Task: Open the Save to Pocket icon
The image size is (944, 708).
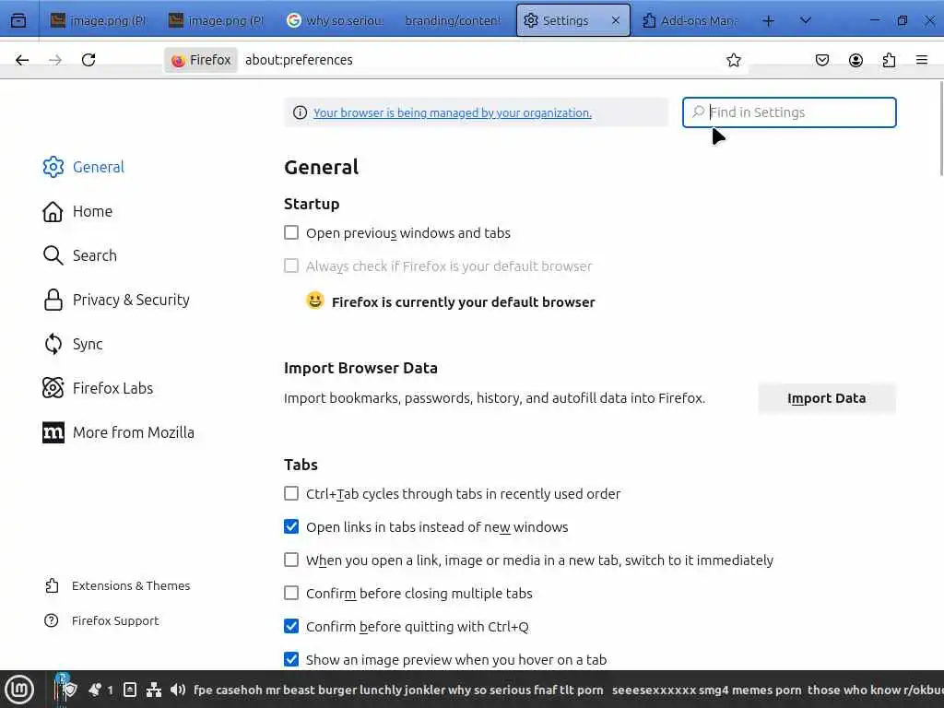Action: pos(821,60)
